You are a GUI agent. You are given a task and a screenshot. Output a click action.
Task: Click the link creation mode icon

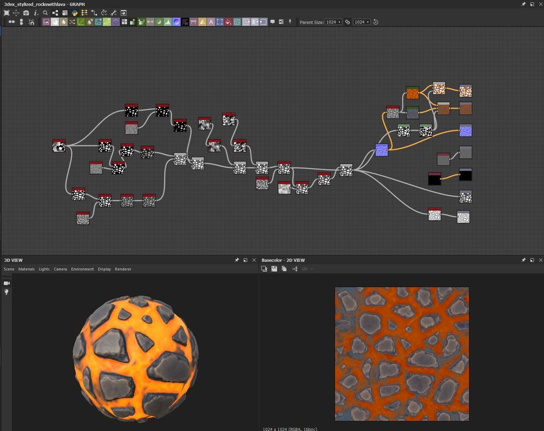(x=94, y=13)
